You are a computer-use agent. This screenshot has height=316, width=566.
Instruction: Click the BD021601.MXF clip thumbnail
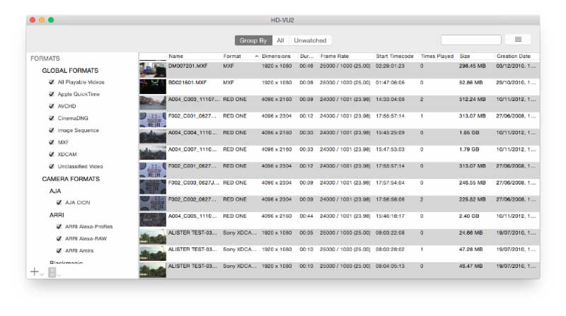point(152,86)
